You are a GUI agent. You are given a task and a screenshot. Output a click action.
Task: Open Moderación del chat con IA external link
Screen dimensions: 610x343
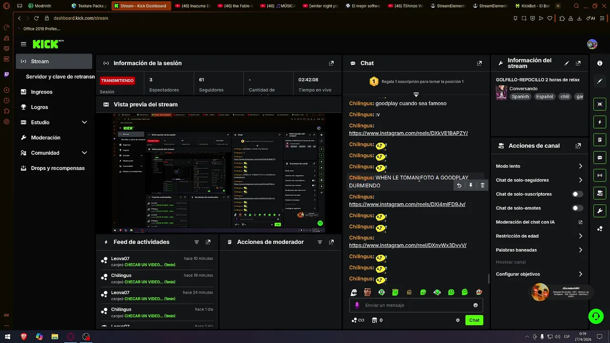[580, 222]
